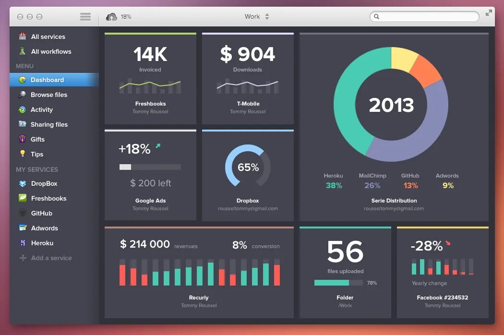This screenshot has width=504, height=335.
Task: Click the Freshbooks 14K Invoiced sparkline
Action: pos(150,86)
